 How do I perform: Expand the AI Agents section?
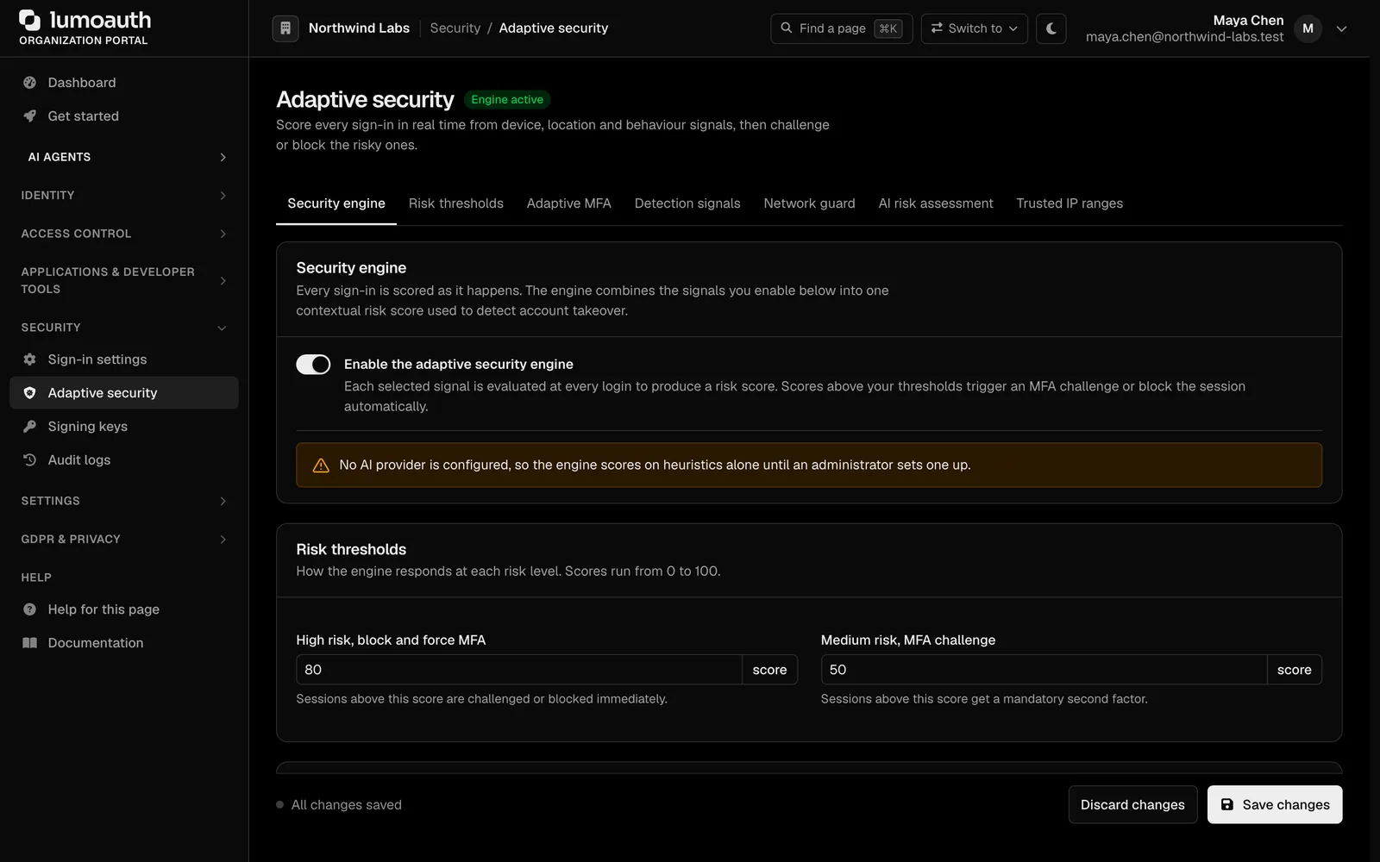124,157
